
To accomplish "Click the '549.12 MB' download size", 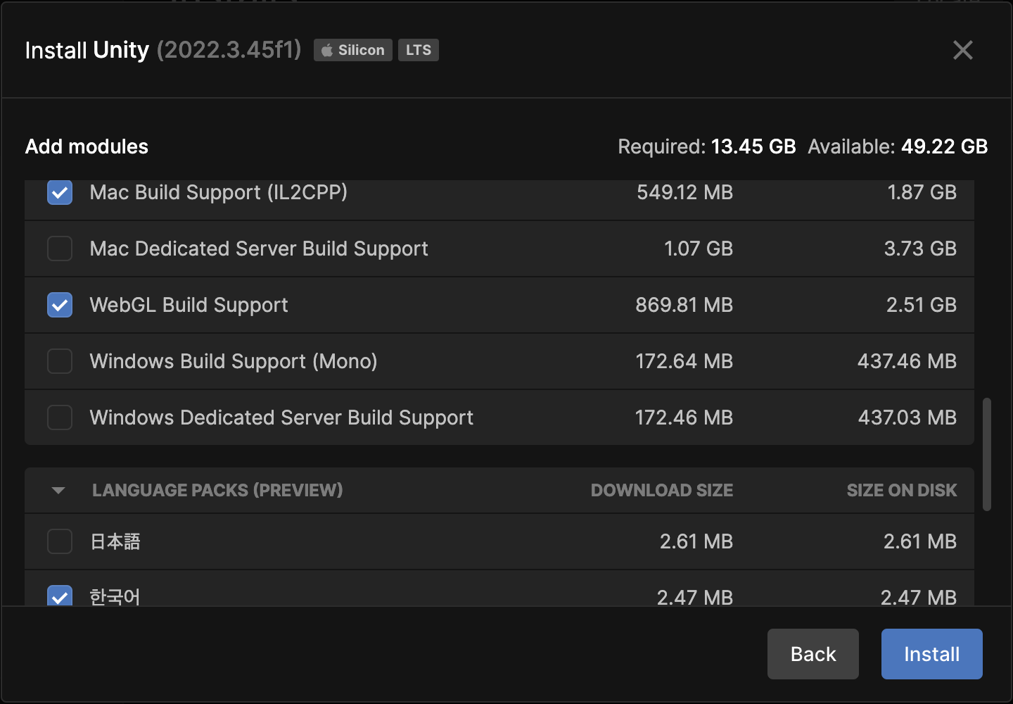I will pos(685,192).
